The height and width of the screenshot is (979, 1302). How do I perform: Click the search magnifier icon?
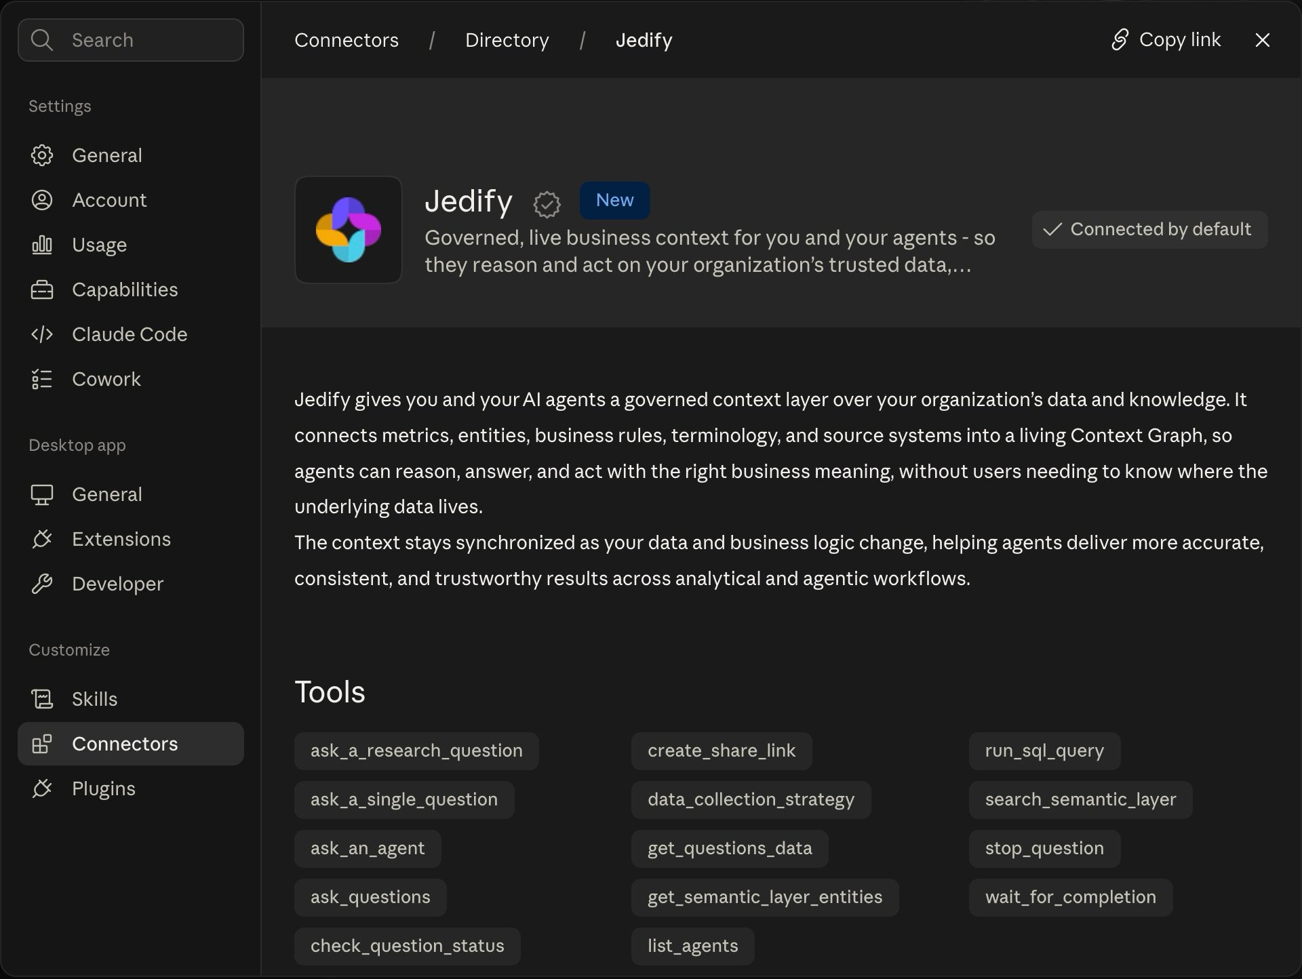click(x=41, y=40)
